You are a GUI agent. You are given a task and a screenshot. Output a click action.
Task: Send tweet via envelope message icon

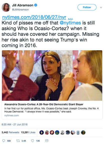47,140
